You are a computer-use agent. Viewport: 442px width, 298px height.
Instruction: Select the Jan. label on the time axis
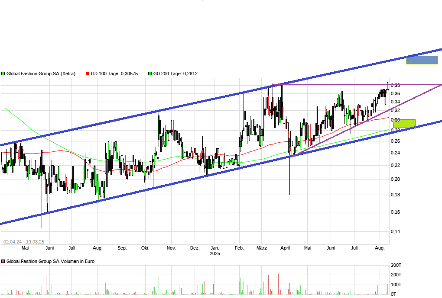coord(214,248)
